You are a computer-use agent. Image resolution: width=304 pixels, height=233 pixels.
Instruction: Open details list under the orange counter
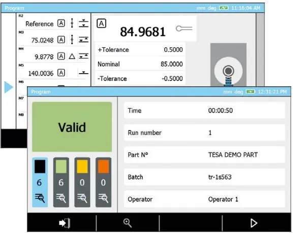pos(103,198)
